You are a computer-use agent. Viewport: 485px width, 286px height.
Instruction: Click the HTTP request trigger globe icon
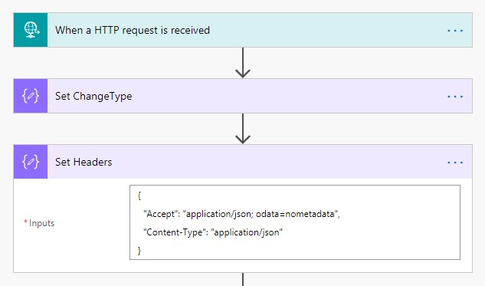(x=31, y=30)
